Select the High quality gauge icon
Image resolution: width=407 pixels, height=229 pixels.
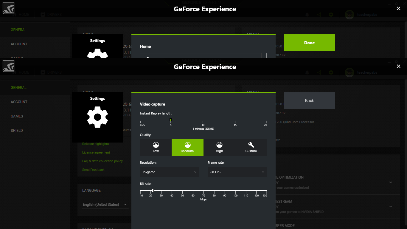coord(219,145)
